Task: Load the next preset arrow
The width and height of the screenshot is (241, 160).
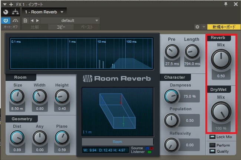Action: 37,20
